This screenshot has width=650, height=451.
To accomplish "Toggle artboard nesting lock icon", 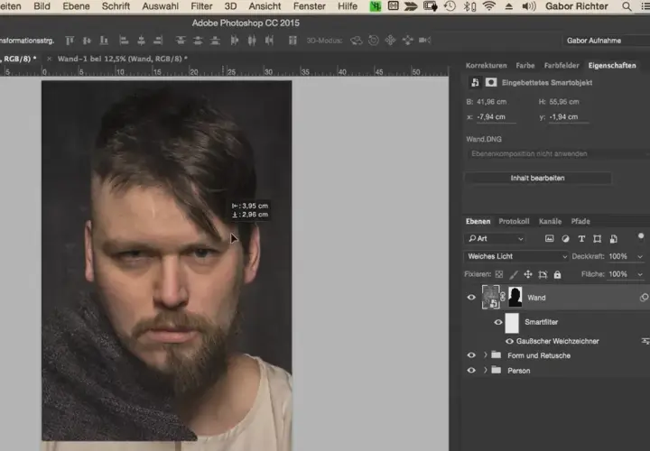I will click(543, 274).
